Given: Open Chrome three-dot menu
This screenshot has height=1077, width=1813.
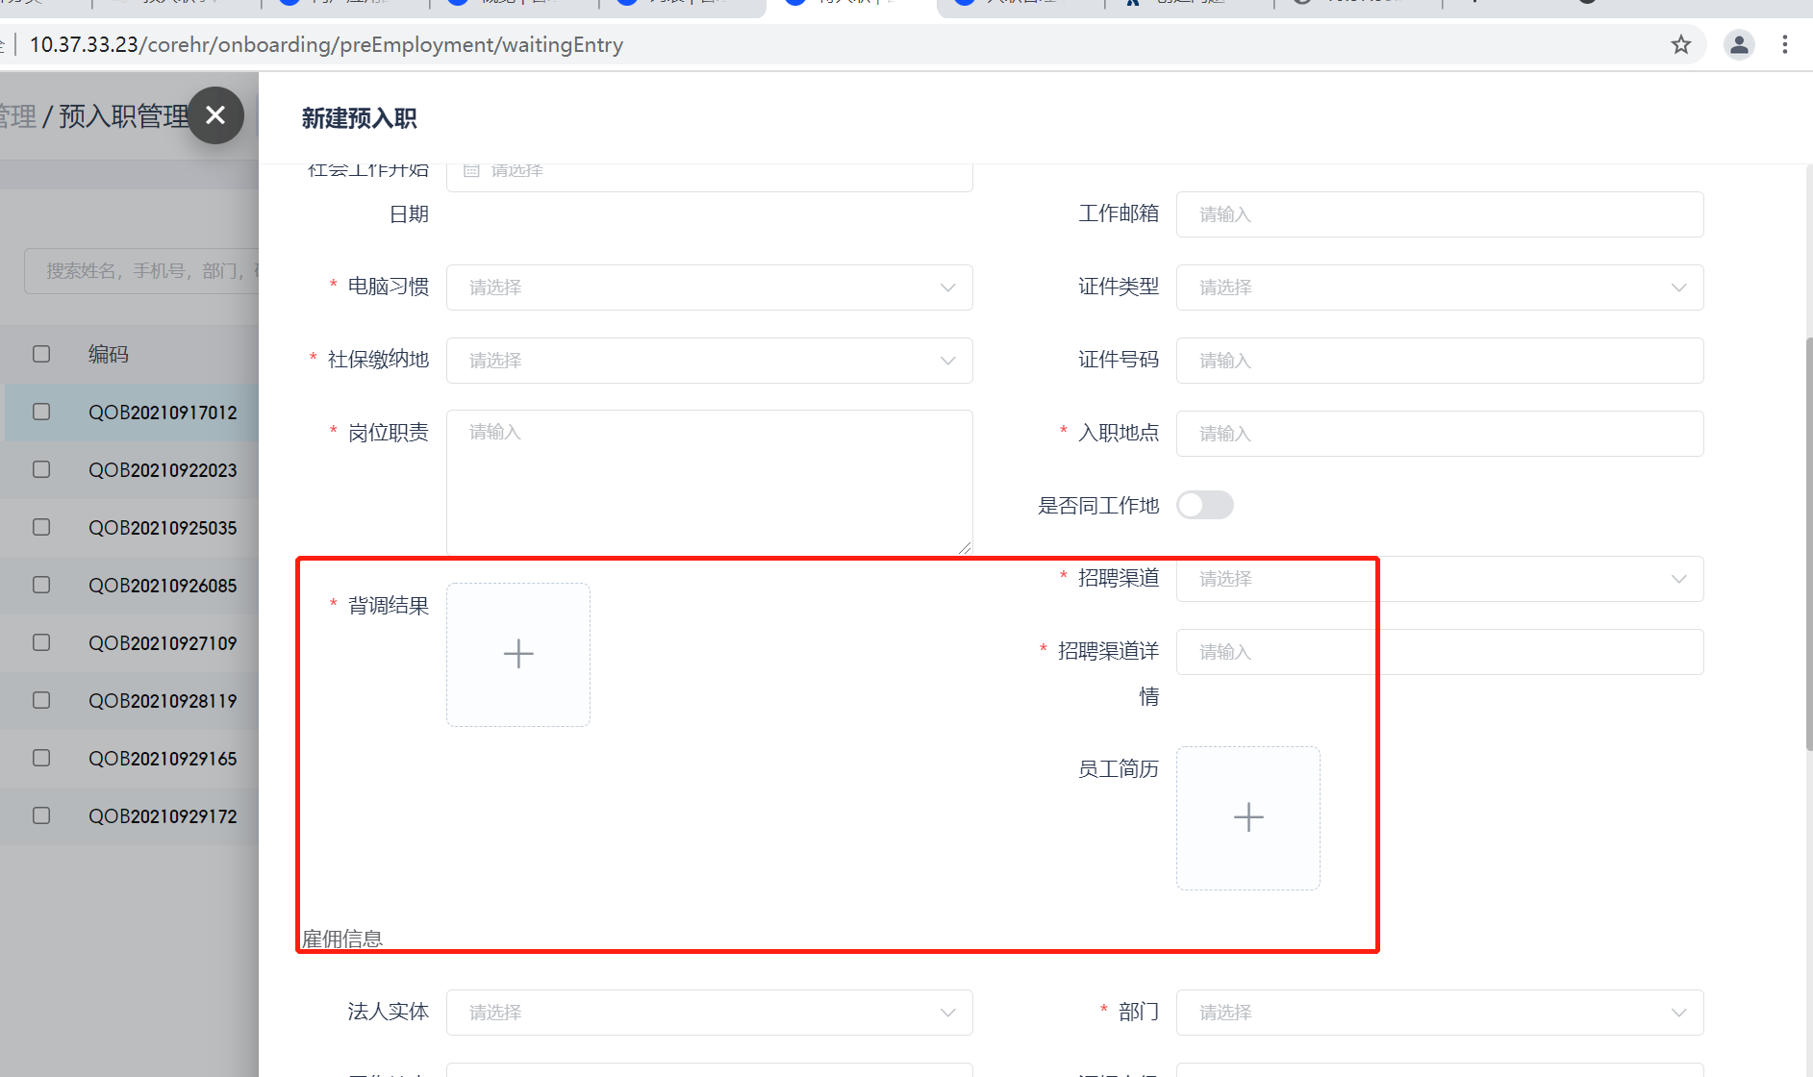Looking at the screenshot, I should pos(1784,45).
